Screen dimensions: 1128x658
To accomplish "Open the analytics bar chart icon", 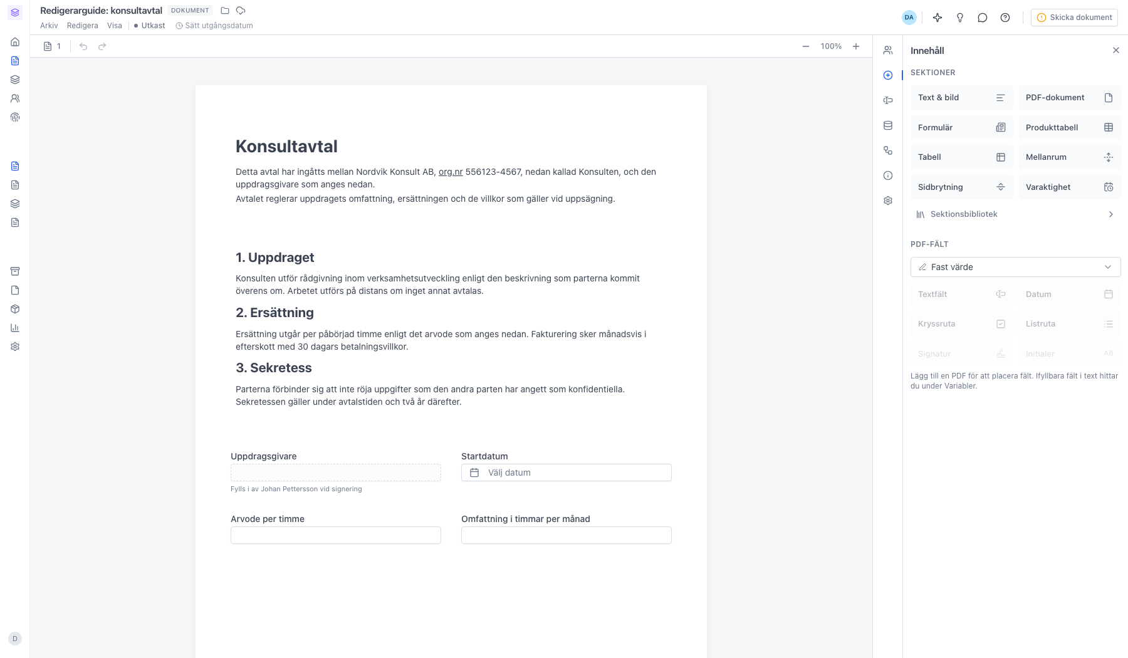I will tap(15, 328).
